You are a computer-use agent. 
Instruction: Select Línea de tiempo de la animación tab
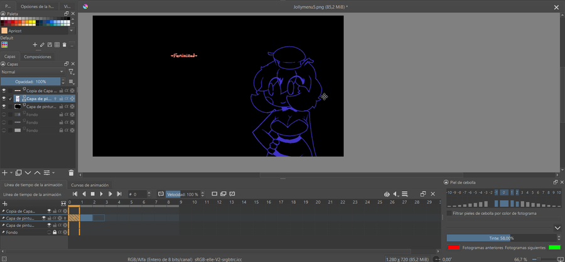[x=33, y=185]
